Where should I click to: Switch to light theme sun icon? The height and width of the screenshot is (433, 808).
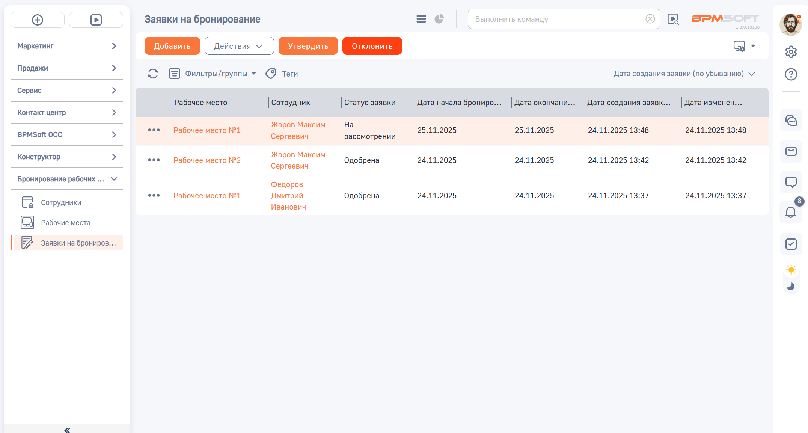point(791,270)
